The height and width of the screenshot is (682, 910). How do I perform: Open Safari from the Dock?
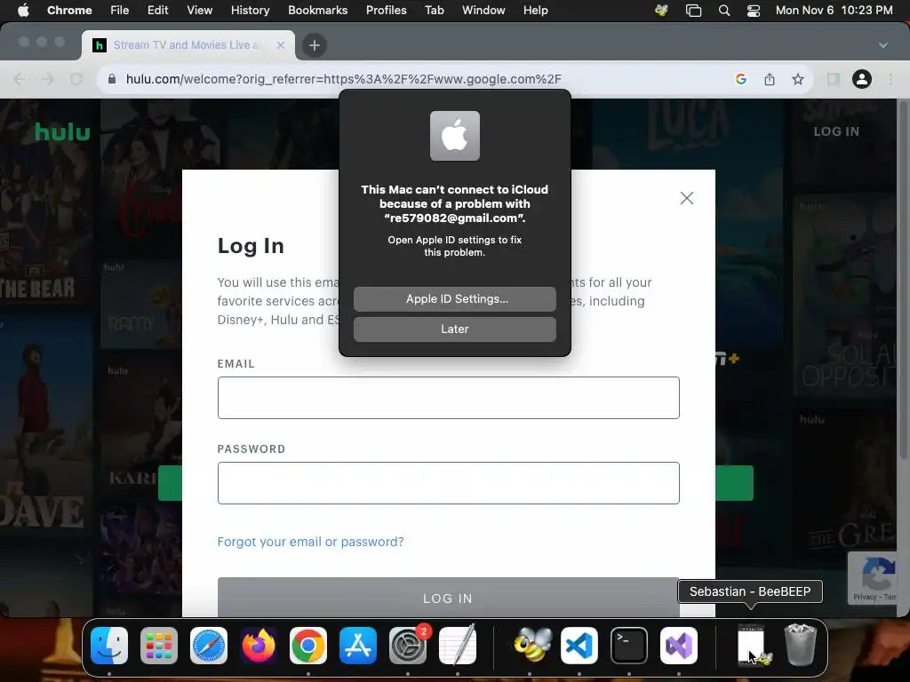tap(209, 646)
